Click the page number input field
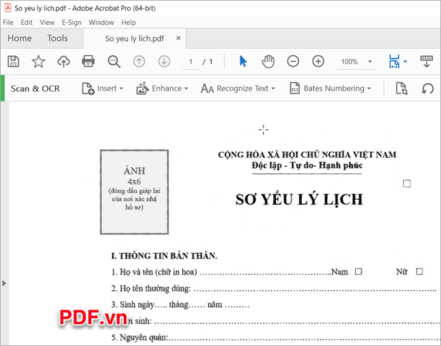 coord(191,62)
